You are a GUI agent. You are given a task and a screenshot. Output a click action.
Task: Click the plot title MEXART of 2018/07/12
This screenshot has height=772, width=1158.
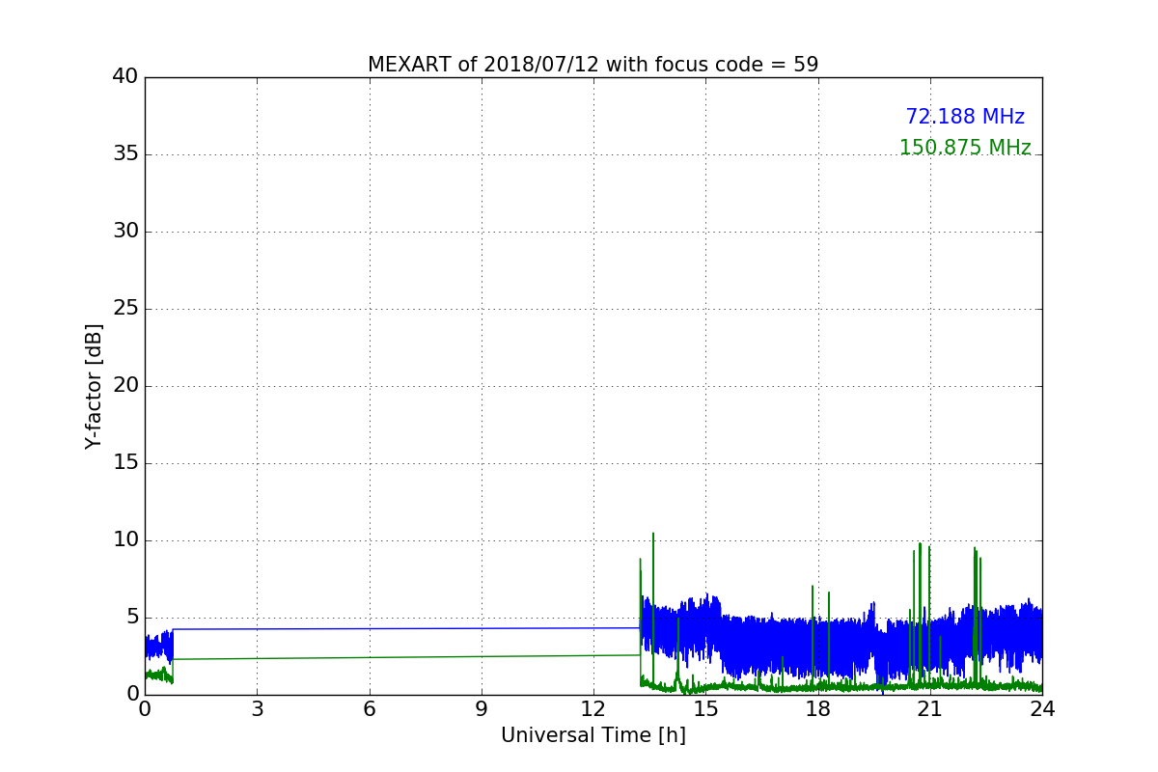point(593,65)
